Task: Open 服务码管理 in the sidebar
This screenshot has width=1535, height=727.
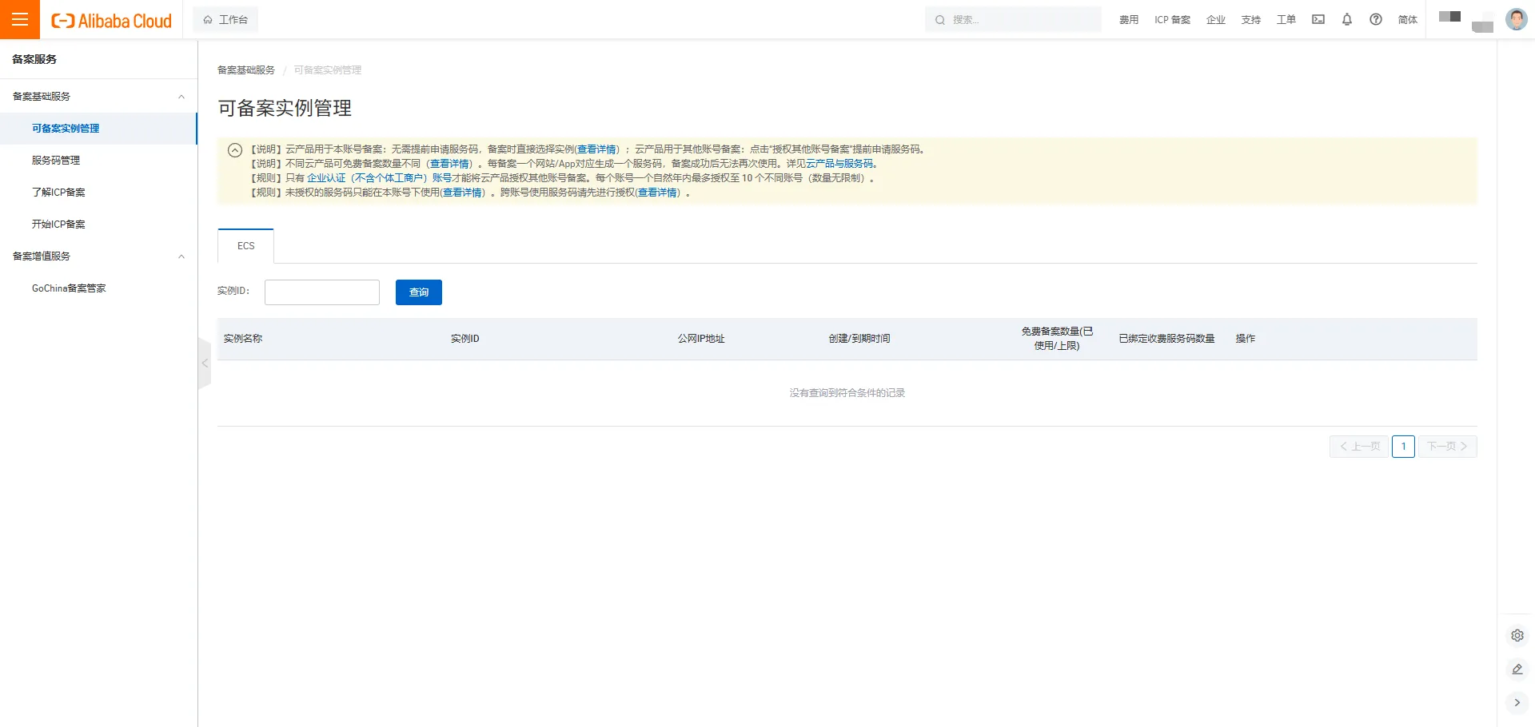Action: [56, 161]
